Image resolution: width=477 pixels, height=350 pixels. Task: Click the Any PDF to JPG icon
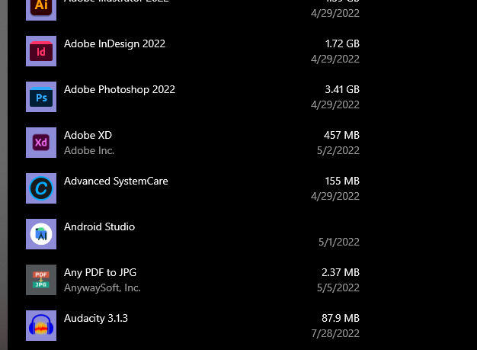click(41, 280)
